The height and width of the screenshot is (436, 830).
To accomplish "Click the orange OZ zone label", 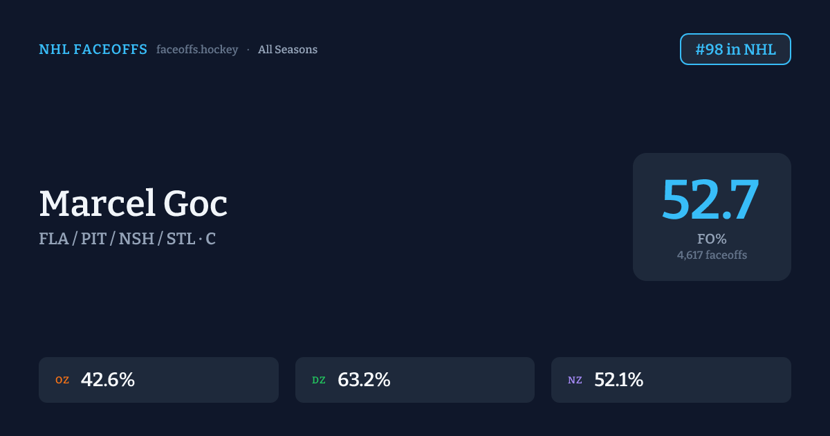I will pyautogui.click(x=62, y=380).
